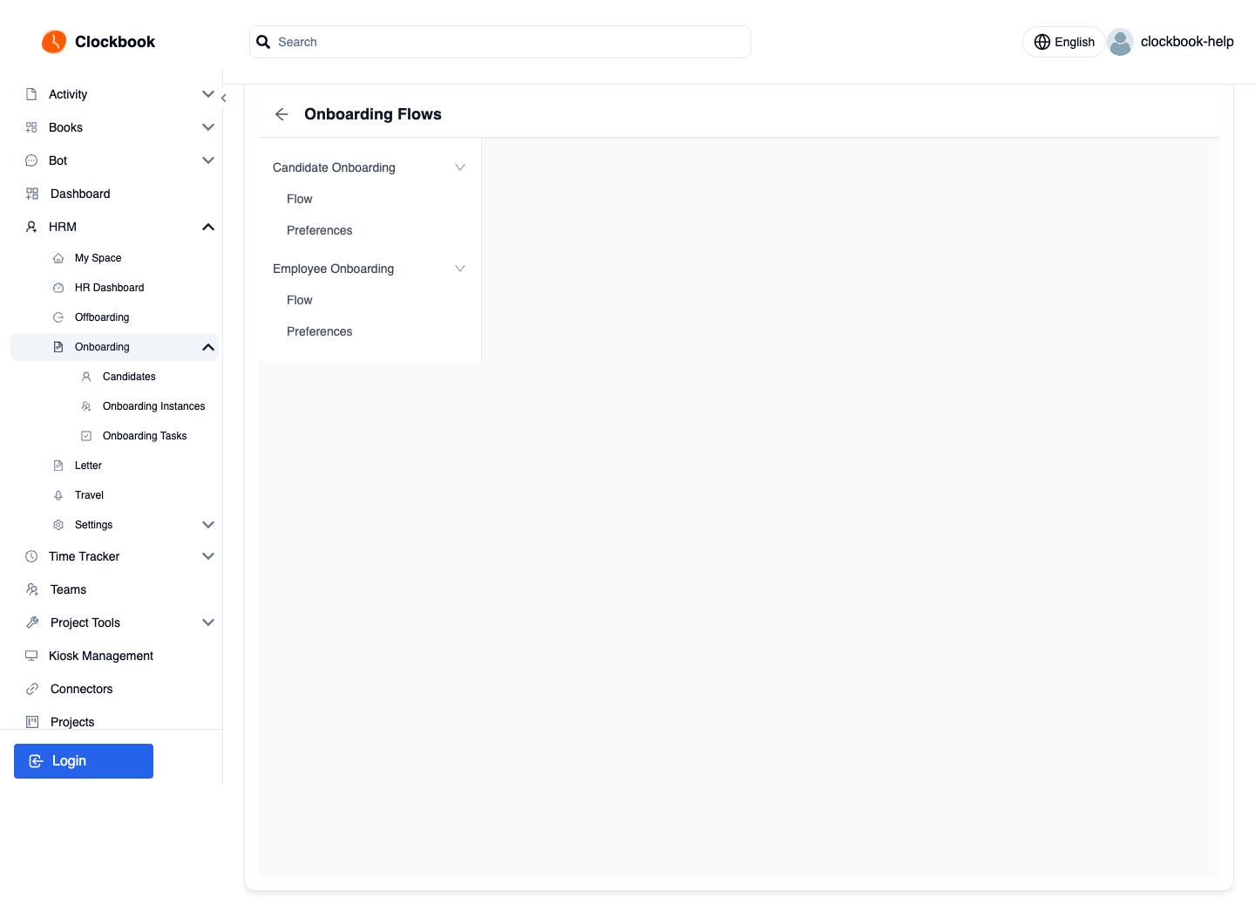
Task: Collapse the sidebar with the small chevron
Action: (224, 99)
